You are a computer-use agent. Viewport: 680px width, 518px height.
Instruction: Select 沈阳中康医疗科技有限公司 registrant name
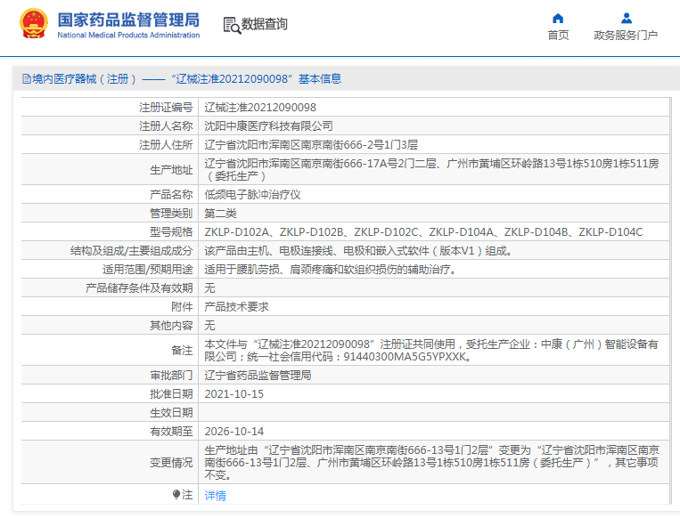coord(268,126)
